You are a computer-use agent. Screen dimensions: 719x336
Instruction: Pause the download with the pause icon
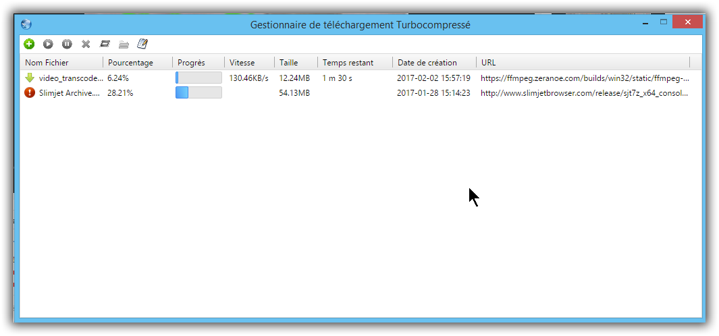[67, 44]
